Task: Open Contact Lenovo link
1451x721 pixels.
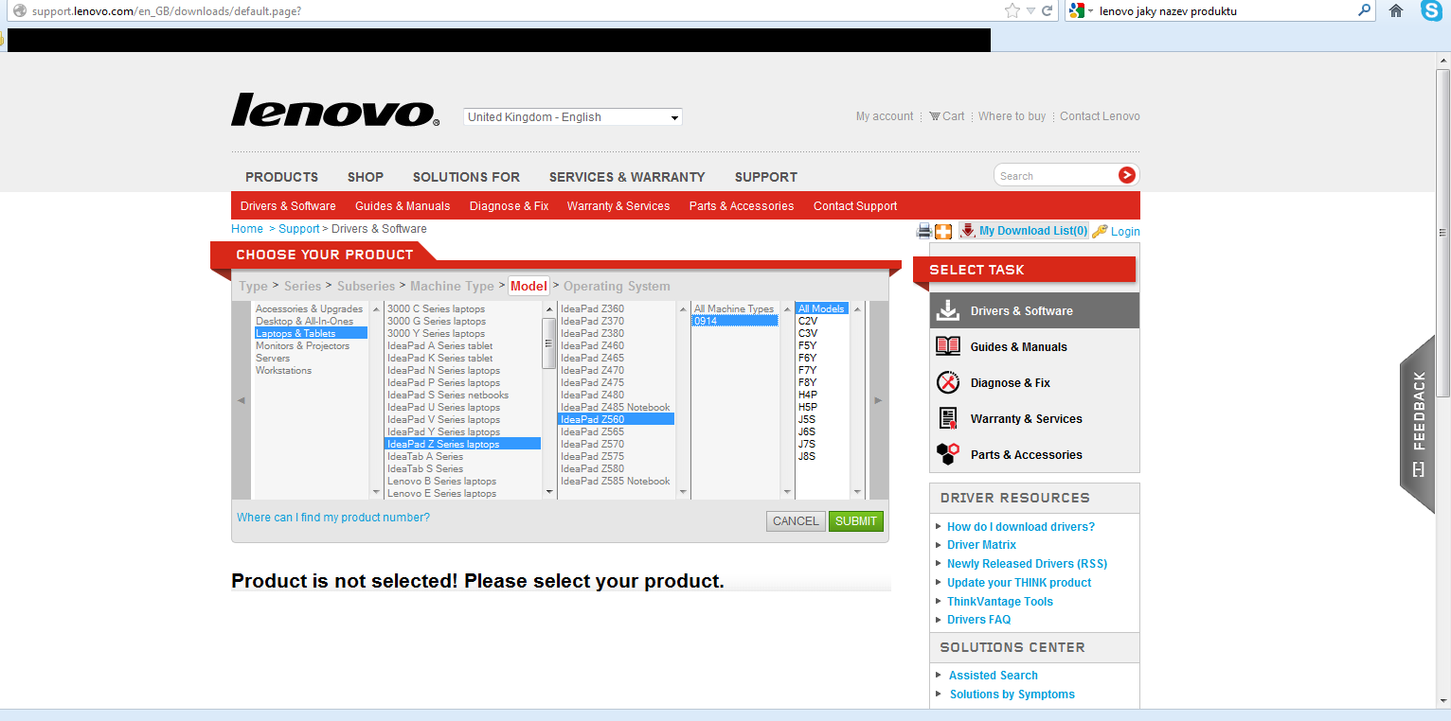Action: pyautogui.click(x=1100, y=116)
